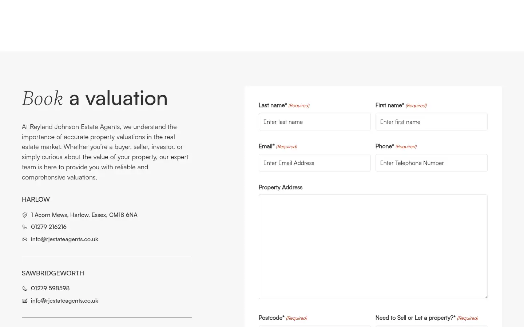Click into the Email Address field
524x327 pixels.
pyautogui.click(x=314, y=163)
